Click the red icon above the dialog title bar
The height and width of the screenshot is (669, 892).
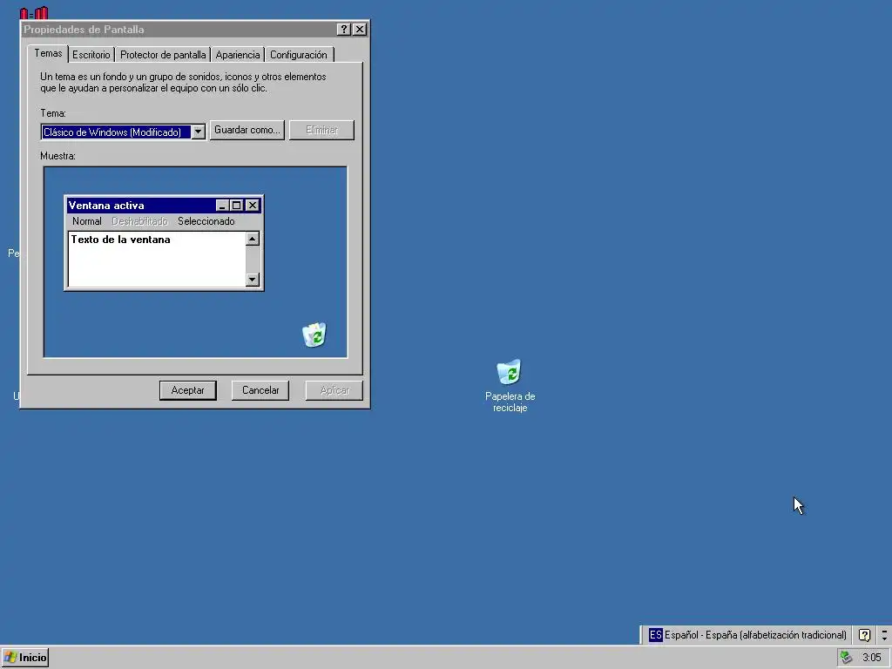34,12
